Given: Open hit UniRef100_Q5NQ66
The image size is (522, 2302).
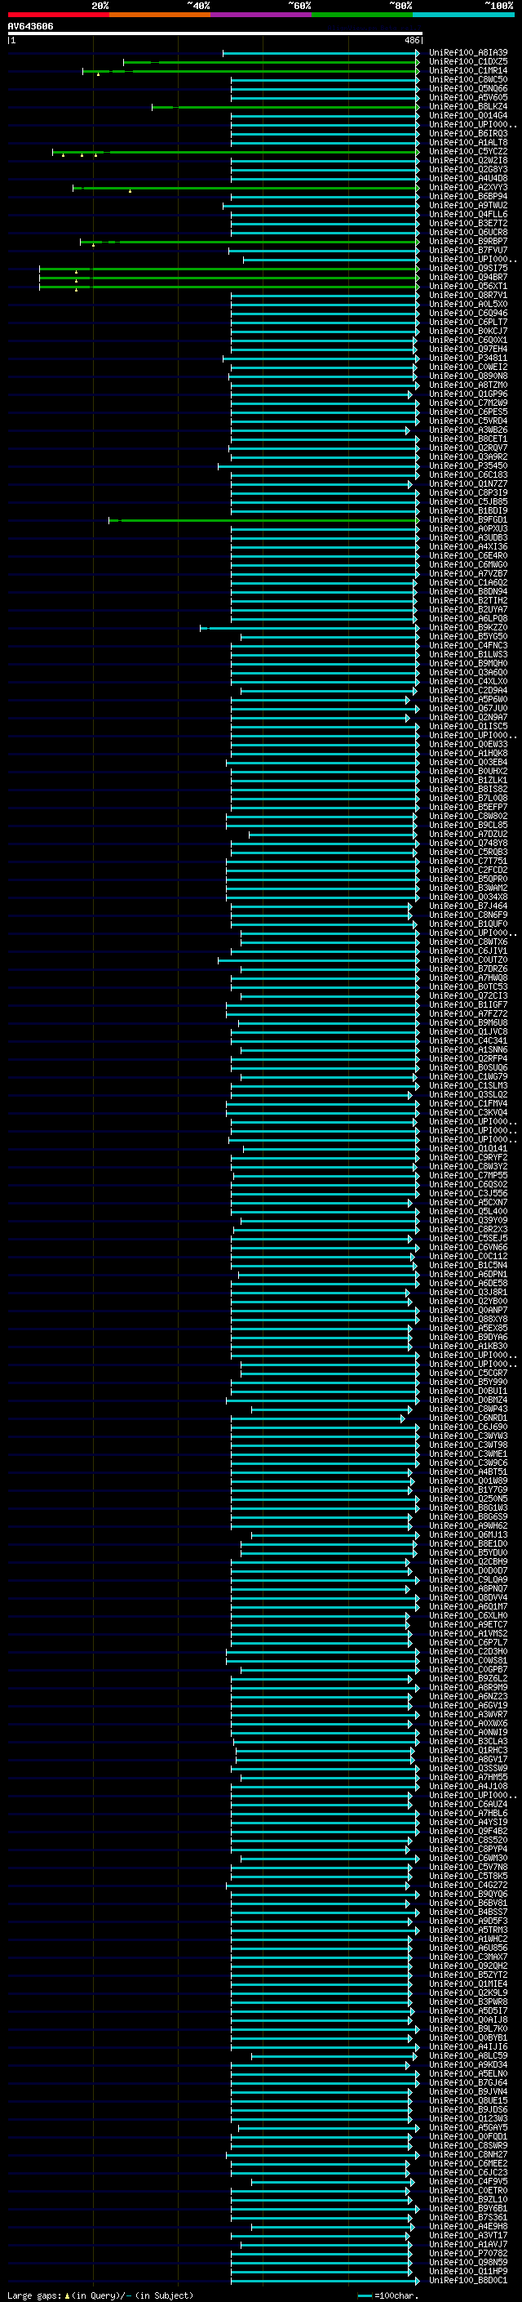Looking at the screenshot, I should pos(467,88).
